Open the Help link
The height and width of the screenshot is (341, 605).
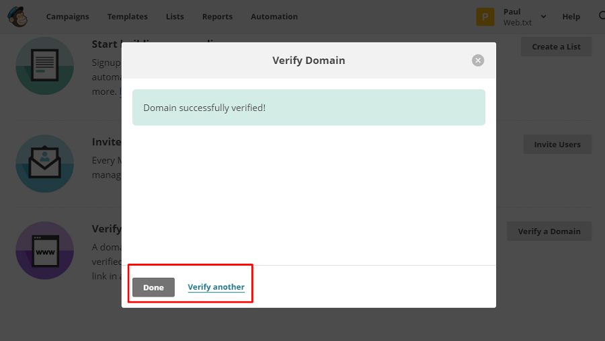571,17
